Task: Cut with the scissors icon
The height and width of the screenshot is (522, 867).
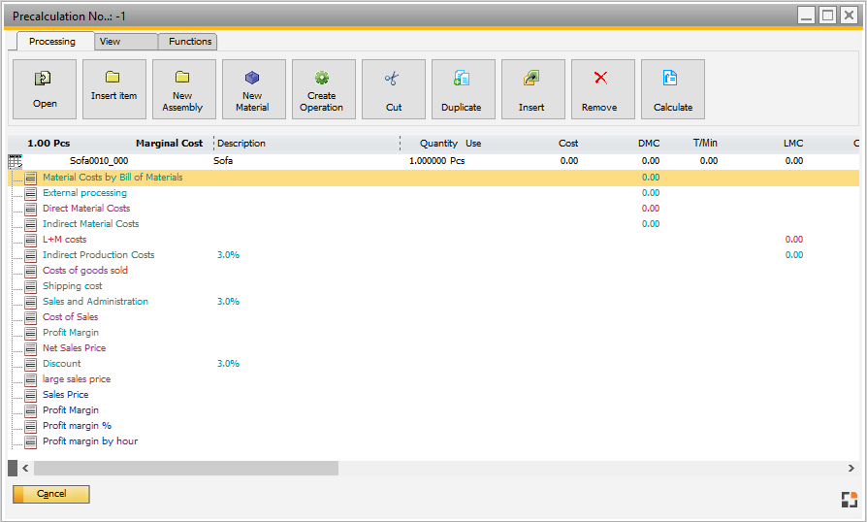Action: (393, 80)
